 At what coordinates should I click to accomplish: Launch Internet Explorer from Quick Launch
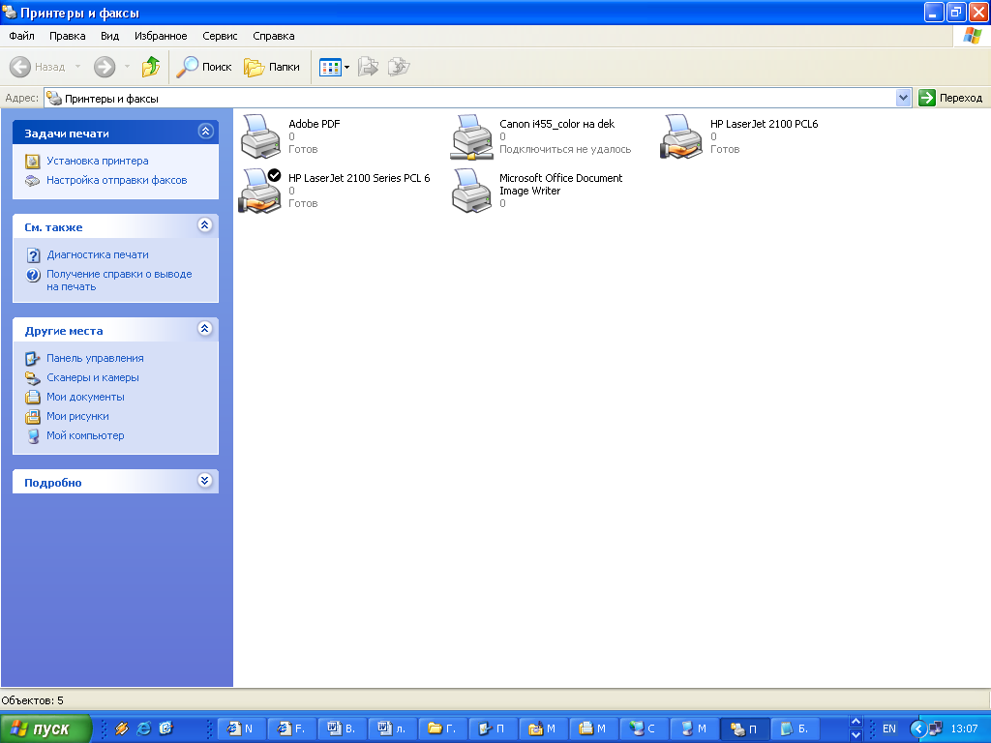pyautogui.click(x=144, y=728)
